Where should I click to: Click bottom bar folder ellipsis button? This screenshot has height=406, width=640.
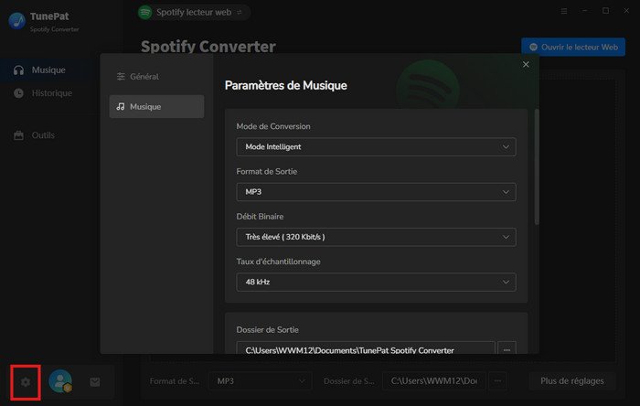click(x=497, y=381)
